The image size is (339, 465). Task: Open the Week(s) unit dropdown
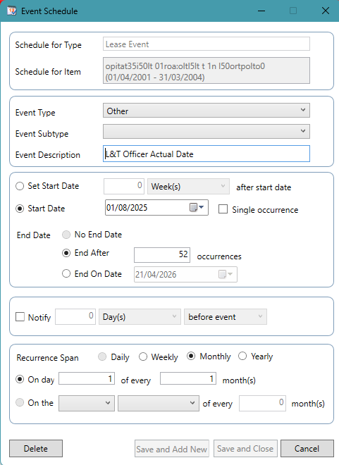[x=188, y=186]
